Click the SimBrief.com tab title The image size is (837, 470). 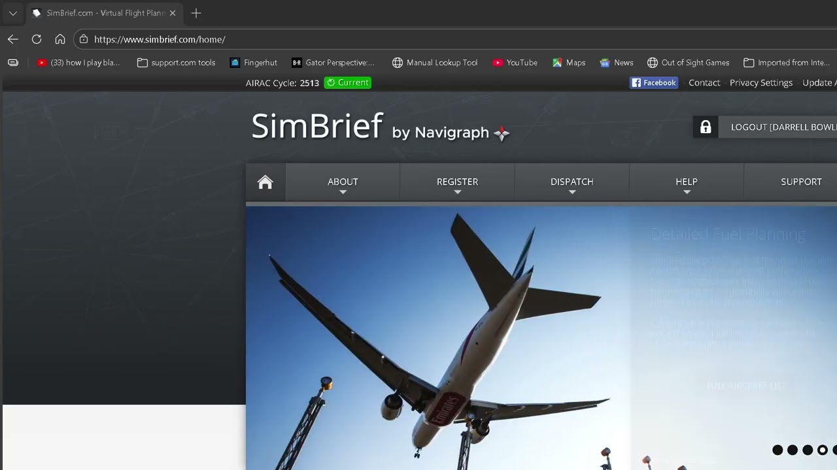coord(105,13)
